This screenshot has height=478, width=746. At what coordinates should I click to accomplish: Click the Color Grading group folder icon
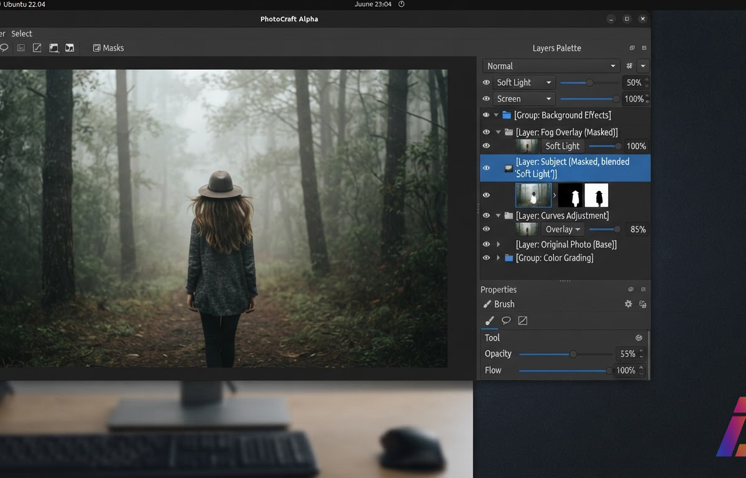click(x=509, y=258)
